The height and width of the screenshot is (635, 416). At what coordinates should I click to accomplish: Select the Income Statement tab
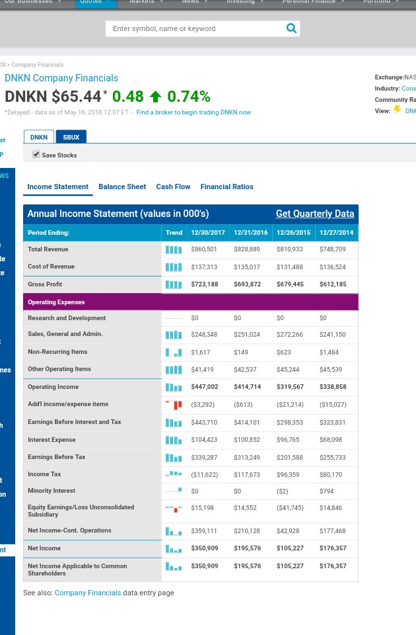(x=58, y=187)
